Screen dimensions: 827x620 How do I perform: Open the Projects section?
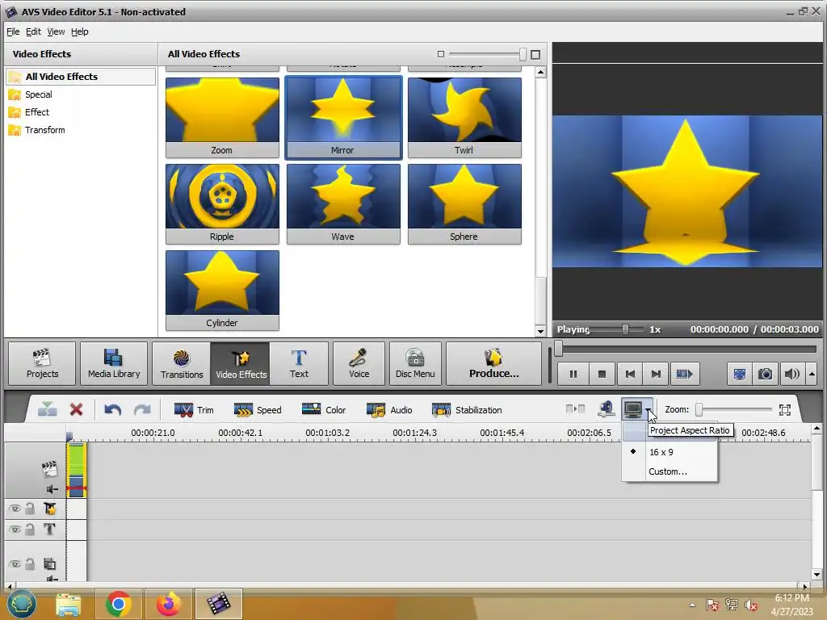pyautogui.click(x=42, y=363)
